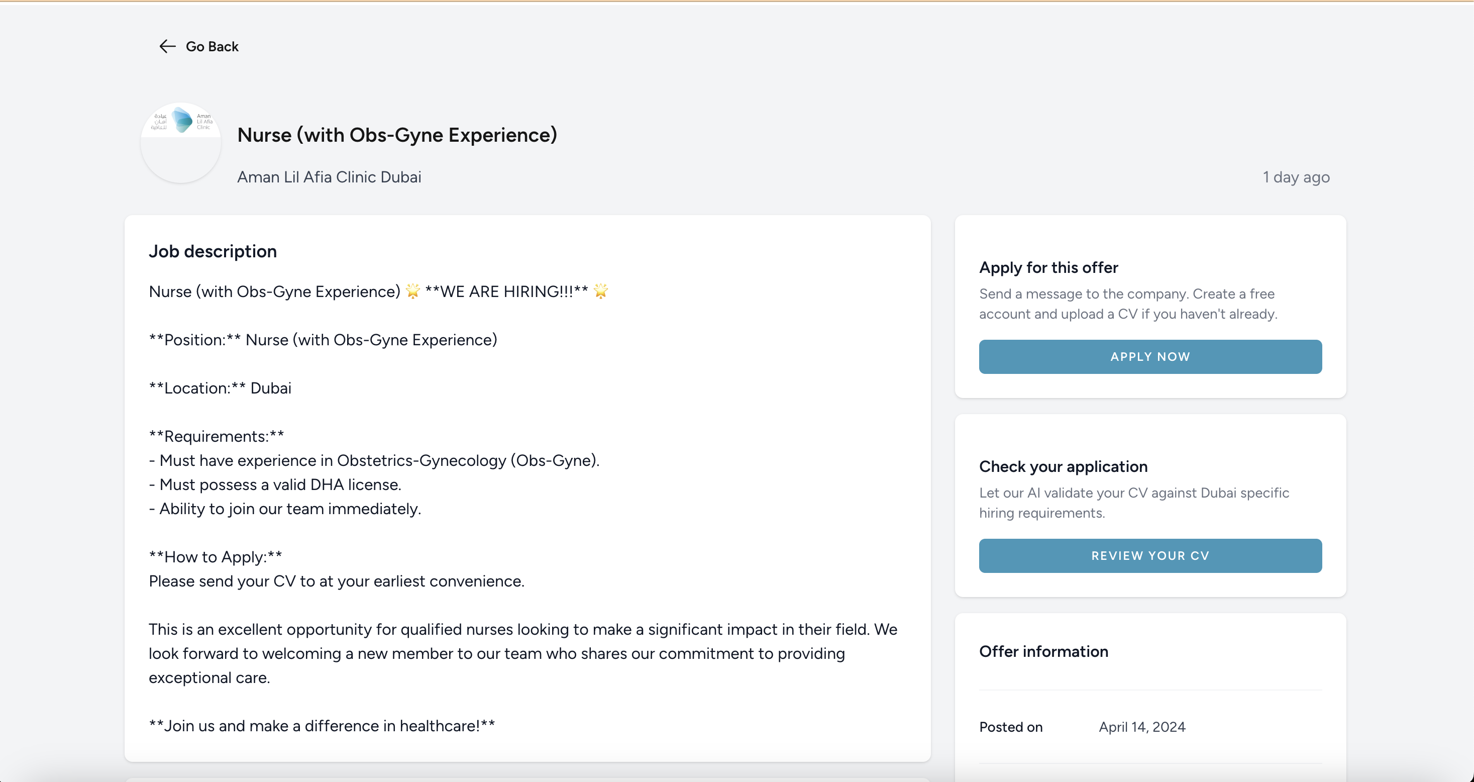Click the 1 day ago timestamp
This screenshot has width=1474, height=782.
coord(1296,177)
